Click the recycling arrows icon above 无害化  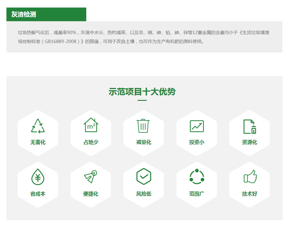tap(38, 126)
